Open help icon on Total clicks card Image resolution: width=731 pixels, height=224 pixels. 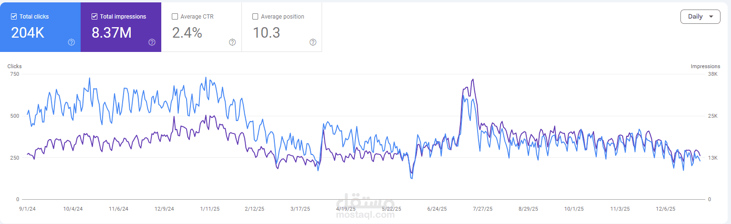click(72, 42)
